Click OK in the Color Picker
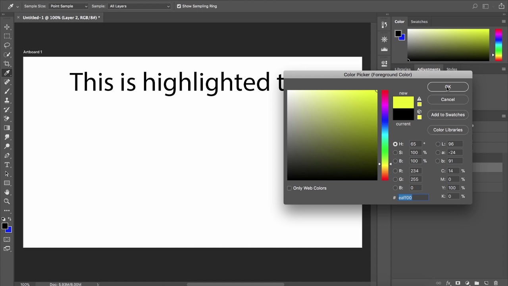 448,87
